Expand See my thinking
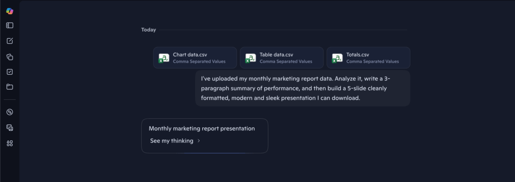Screen dimensions: 515x182 click(x=175, y=141)
